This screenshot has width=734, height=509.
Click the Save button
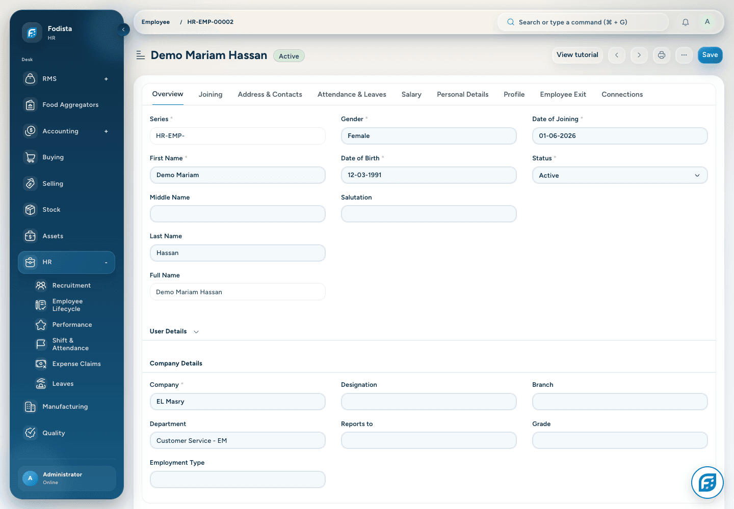(710, 55)
